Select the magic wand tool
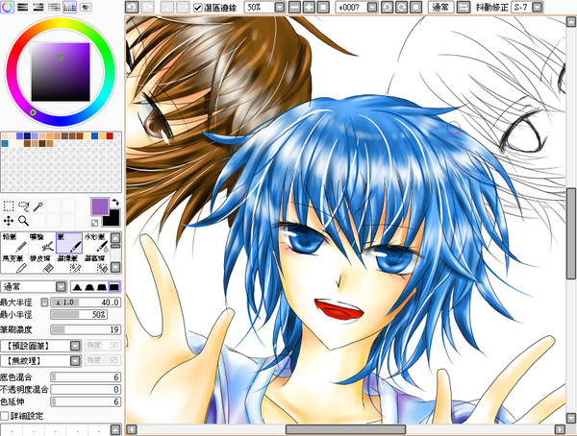This screenshot has width=577, height=436. (x=38, y=206)
